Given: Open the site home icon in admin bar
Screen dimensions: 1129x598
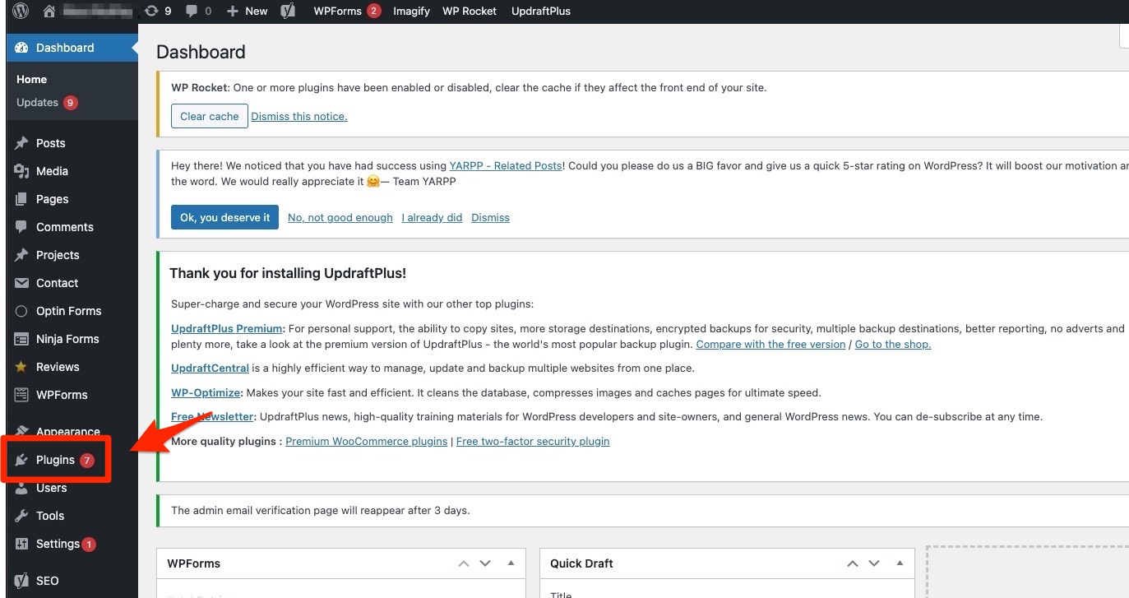Looking at the screenshot, I should [49, 11].
